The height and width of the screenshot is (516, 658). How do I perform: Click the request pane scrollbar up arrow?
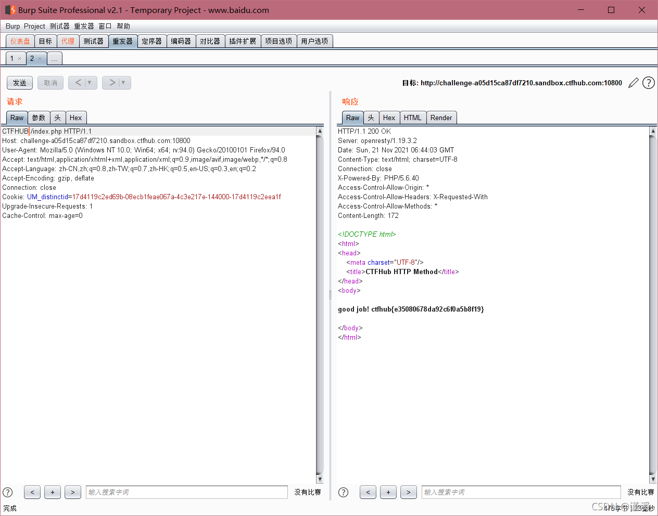(320, 132)
